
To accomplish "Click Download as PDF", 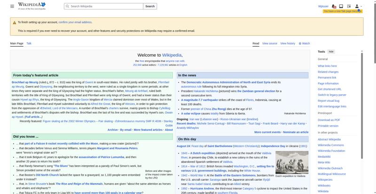I will pos(329,120).
